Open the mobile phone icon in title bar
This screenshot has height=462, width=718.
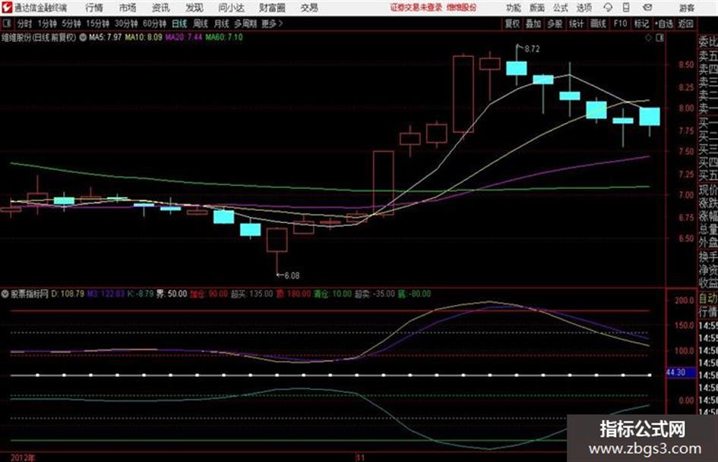coord(626,8)
